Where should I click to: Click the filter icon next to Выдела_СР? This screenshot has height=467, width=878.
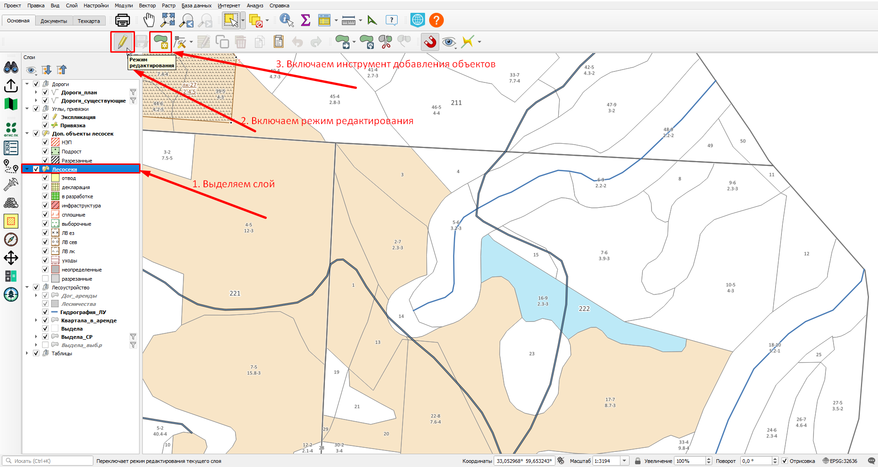point(133,337)
